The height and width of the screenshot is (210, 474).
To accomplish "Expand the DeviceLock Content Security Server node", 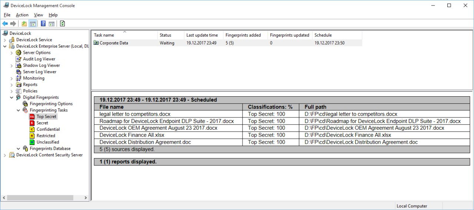I will [5, 155].
